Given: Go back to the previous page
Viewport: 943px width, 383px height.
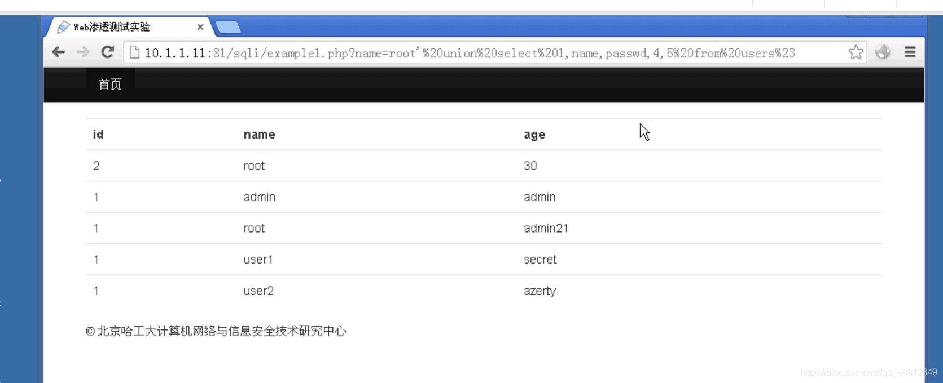Looking at the screenshot, I should (x=58, y=52).
